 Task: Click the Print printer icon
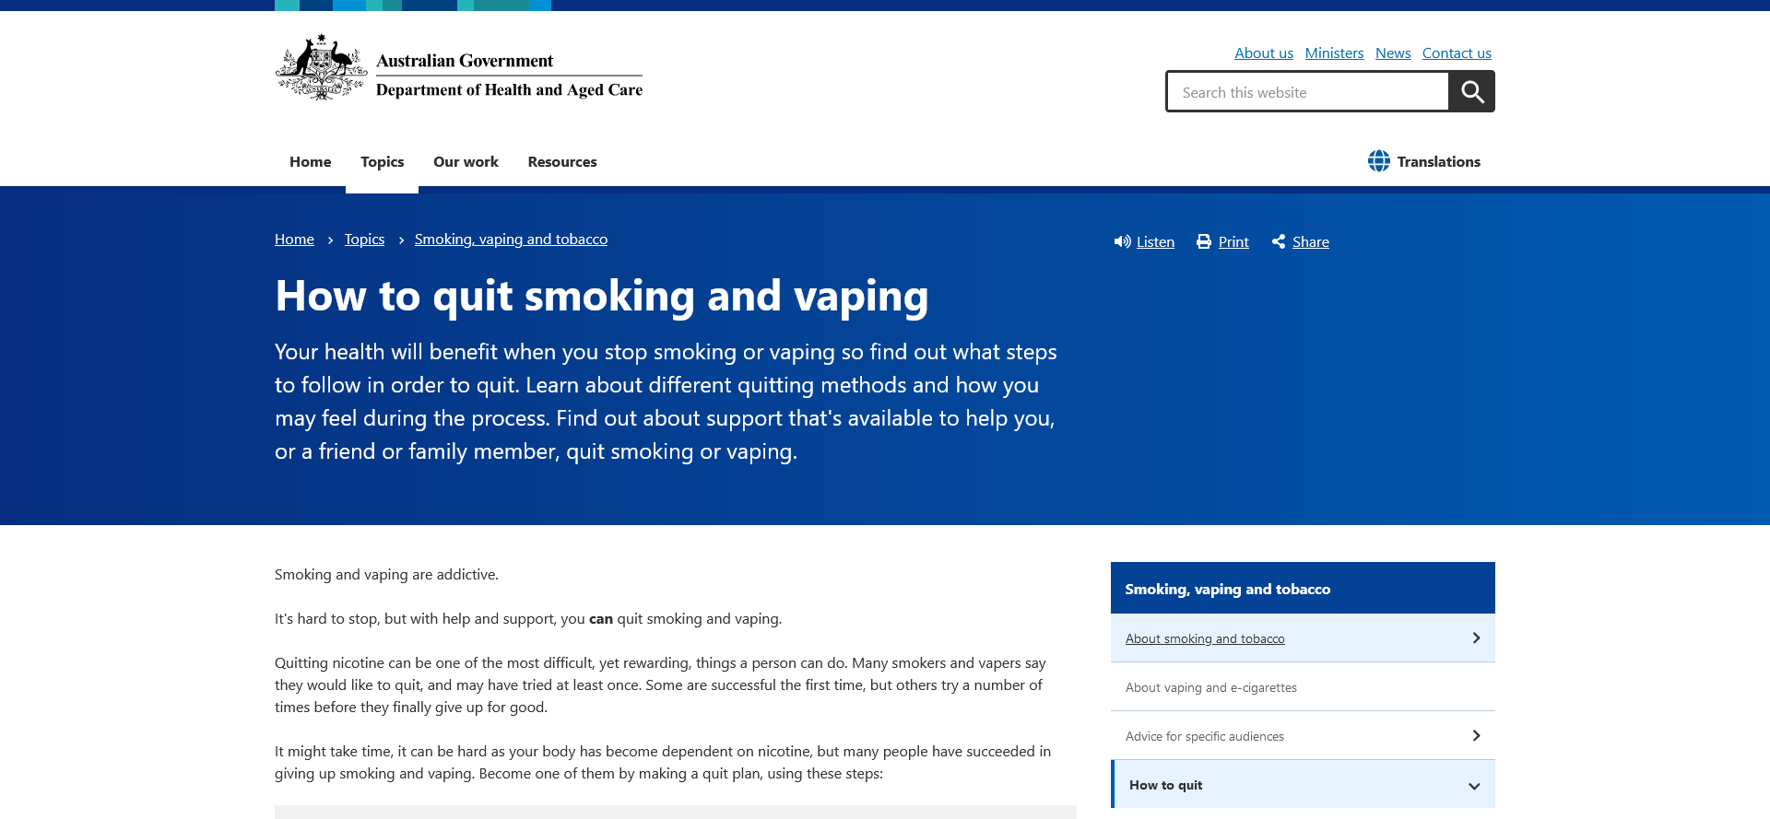point(1204,241)
